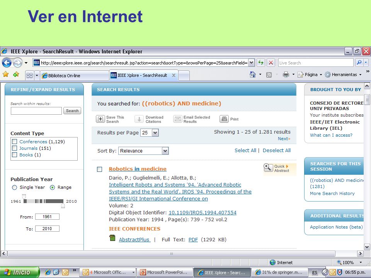This screenshot has width=371, height=278.
Task: Click the To year field showing 2010
Action: [x=47, y=229]
